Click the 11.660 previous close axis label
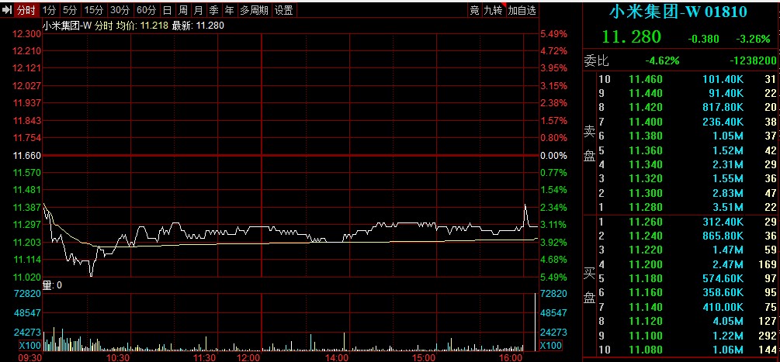Screen dimensions: 780x362 [x=26, y=156]
